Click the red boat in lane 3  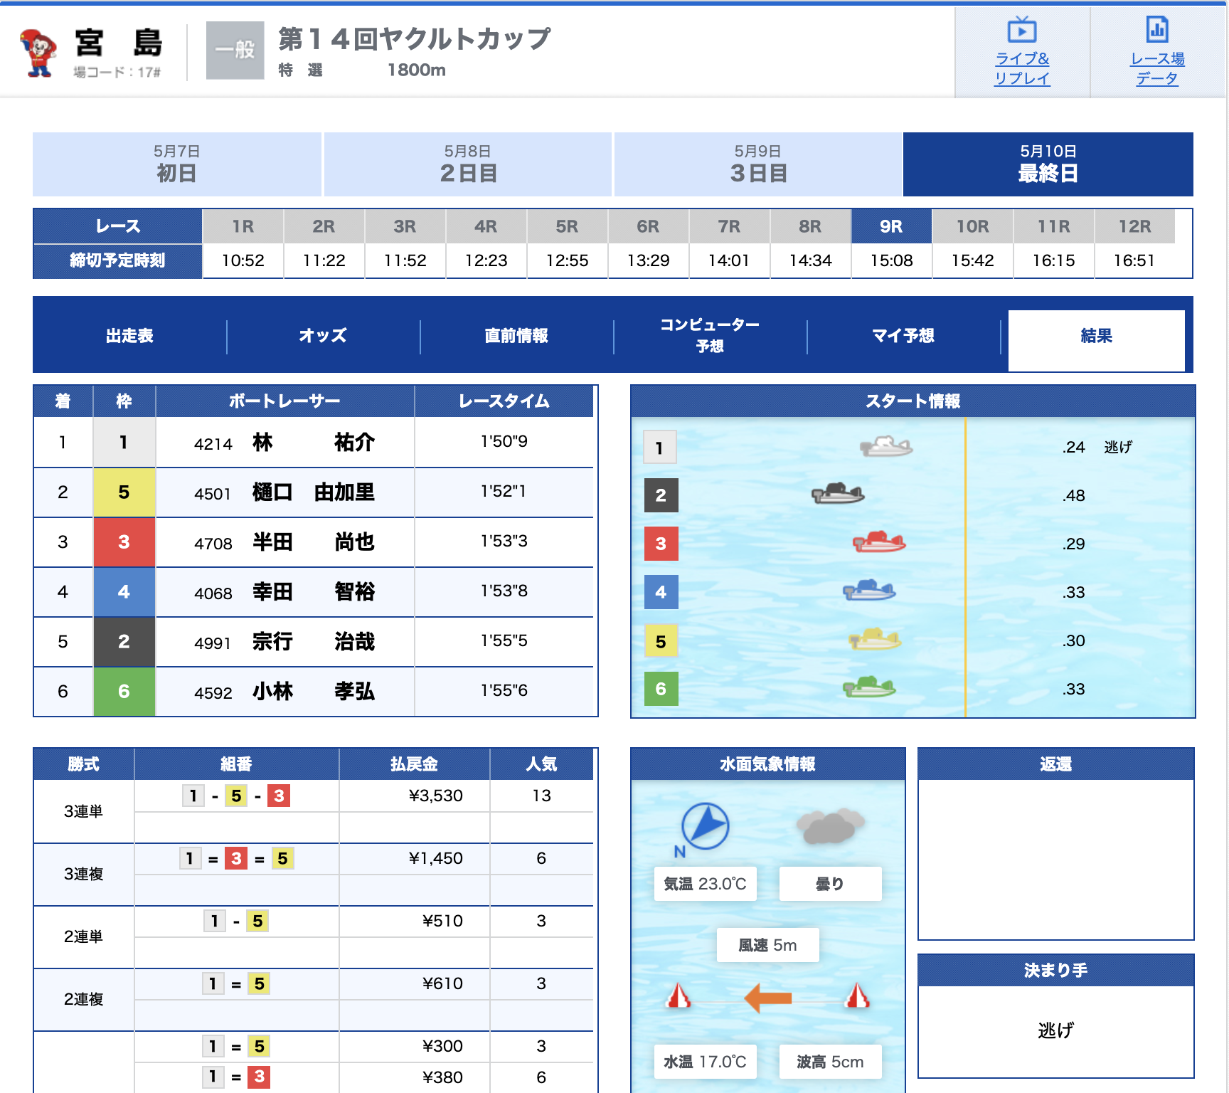click(x=879, y=543)
